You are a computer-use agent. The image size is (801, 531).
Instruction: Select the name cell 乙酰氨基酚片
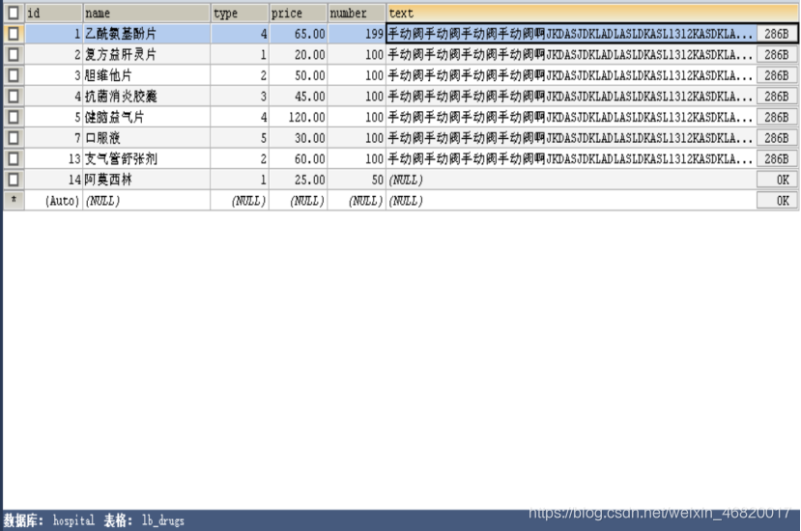pyautogui.click(x=146, y=34)
